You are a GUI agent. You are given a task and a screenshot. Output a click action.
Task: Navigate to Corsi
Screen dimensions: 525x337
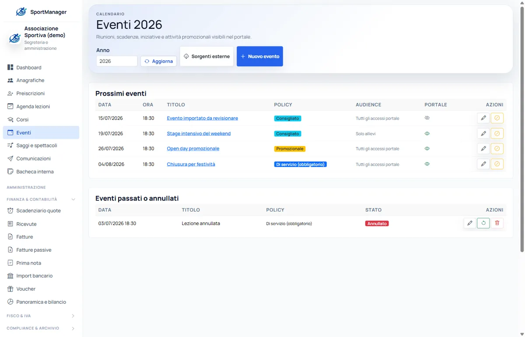pyautogui.click(x=41, y=119)
